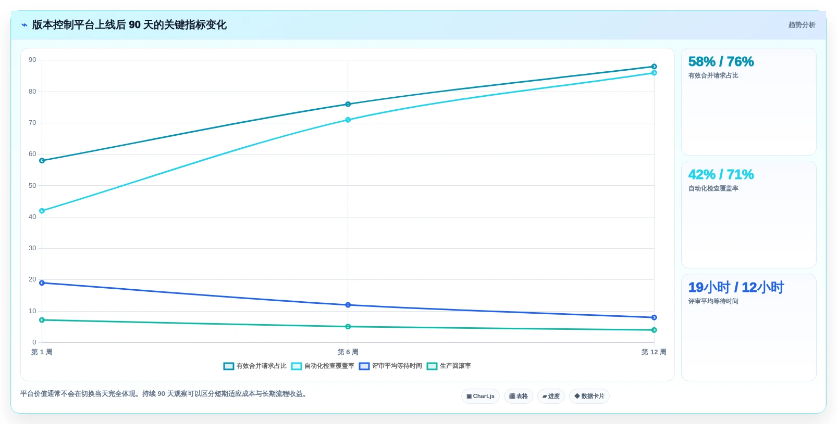Open the 19小时 / 12小时 评审平均等待时间 card
Screen dimensions: 837x424
[749, 328]
